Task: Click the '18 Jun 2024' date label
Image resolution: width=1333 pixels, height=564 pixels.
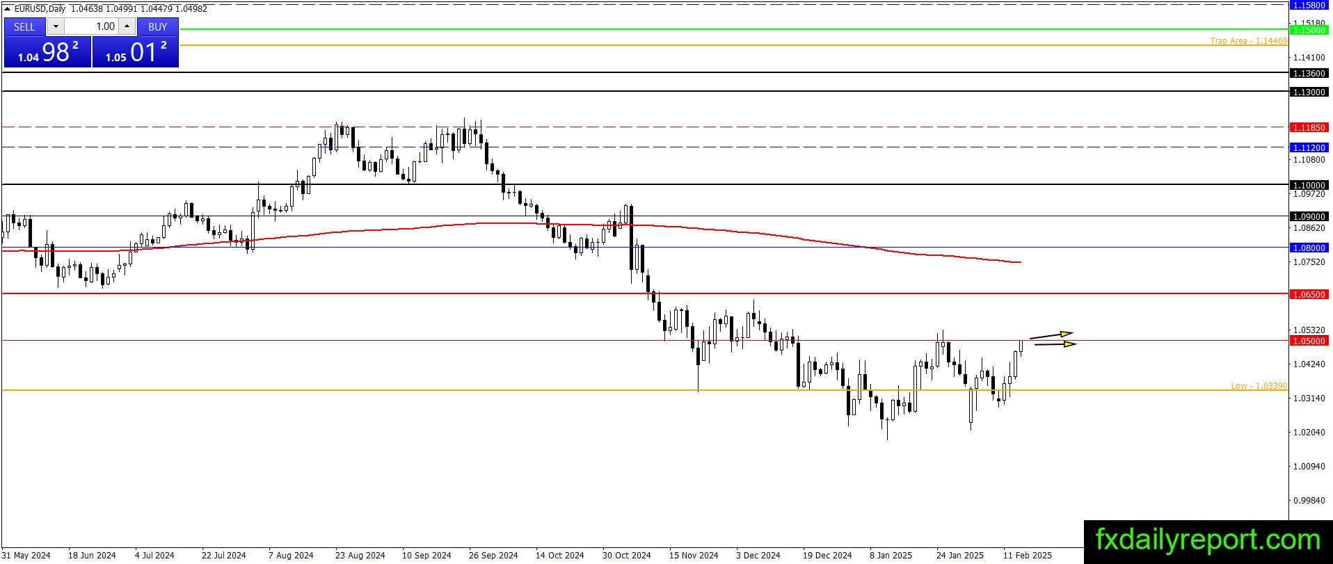Action: tap(92, 556)
